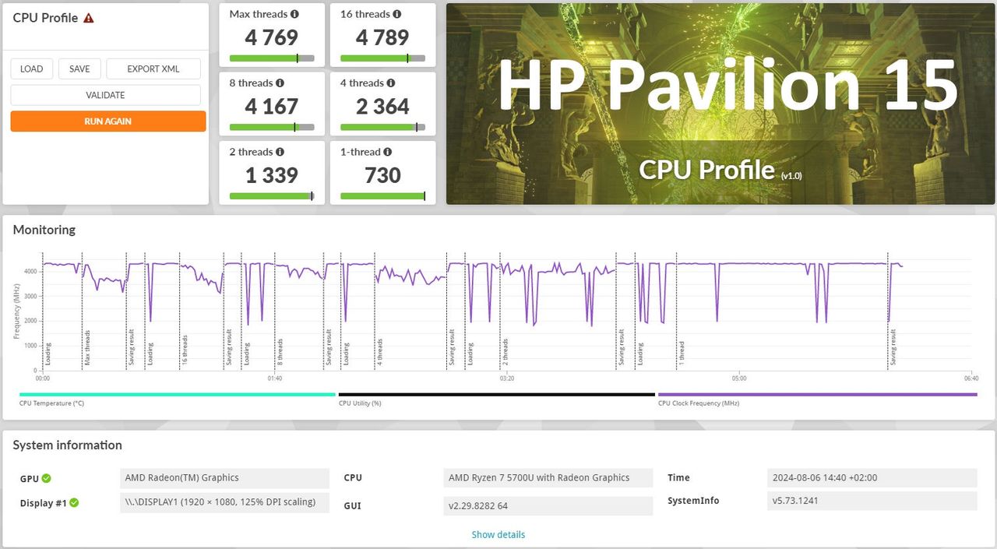Viewport: 997px width, 549px height.
Task: Click the 2 threads score bar
Action: click(x=272, y=196)
